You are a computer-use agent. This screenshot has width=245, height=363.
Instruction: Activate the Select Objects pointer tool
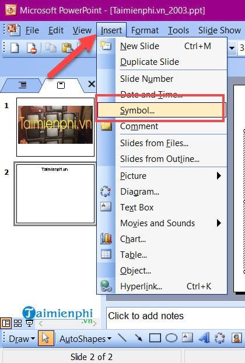pos(46,338)
